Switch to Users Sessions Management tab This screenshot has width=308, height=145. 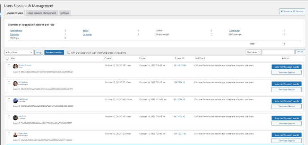[42, 13]
